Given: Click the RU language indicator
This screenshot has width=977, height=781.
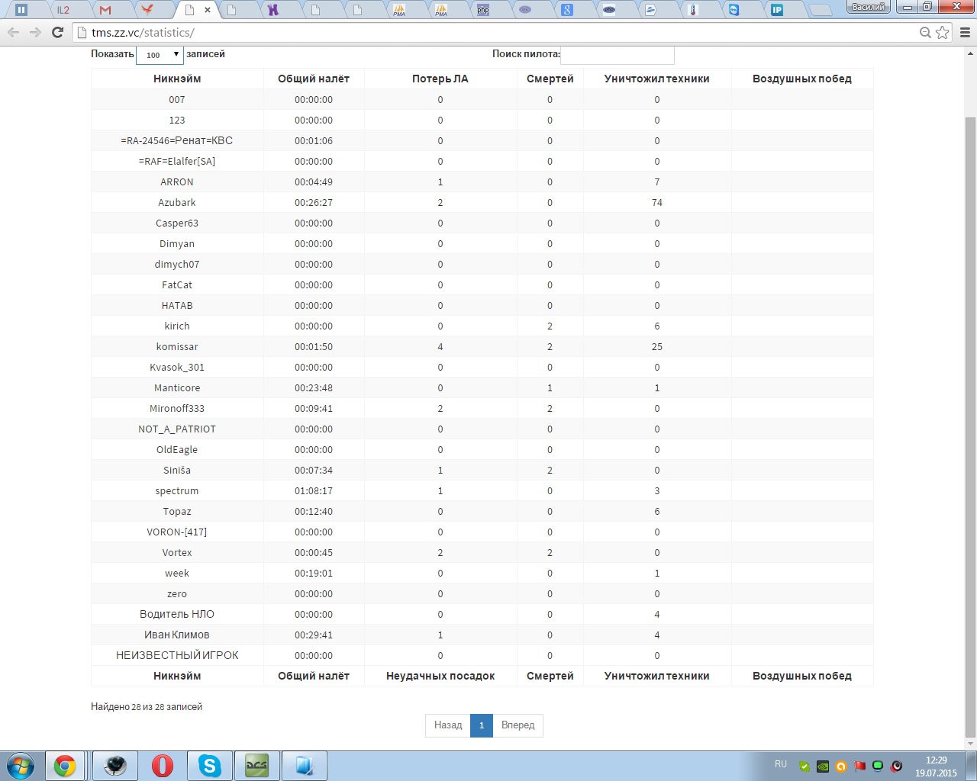Looking at the screenshot, I should (781, 764).
